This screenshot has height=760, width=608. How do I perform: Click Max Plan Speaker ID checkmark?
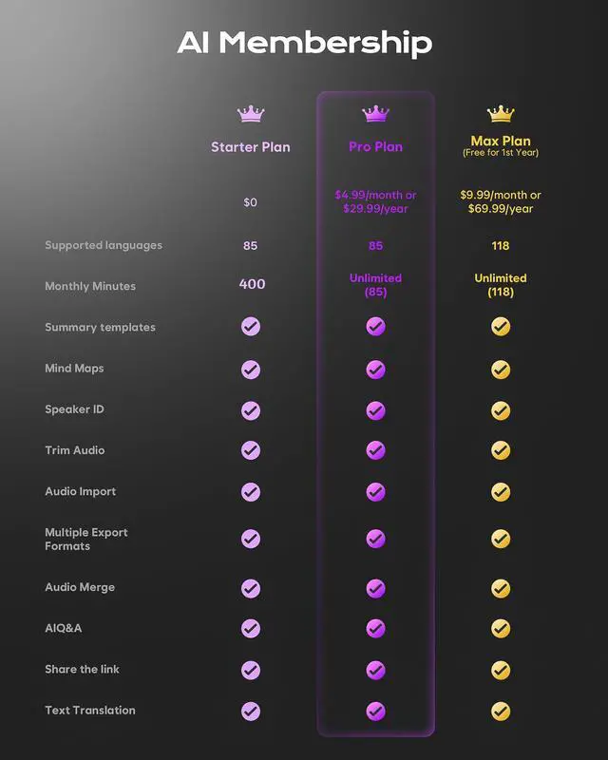tap(501, 409)
